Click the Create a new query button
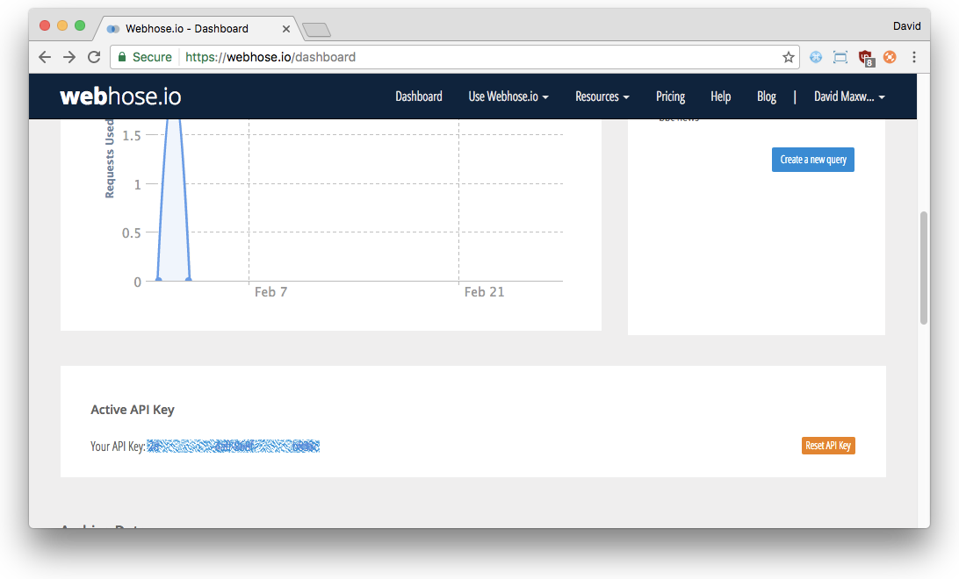The height and width of the screenshot is (579, 959). pyautogui.click(x=813, y=160)
